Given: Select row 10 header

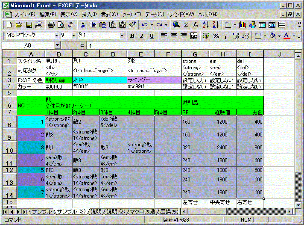Looking at the screenshot, I should 9,148.
